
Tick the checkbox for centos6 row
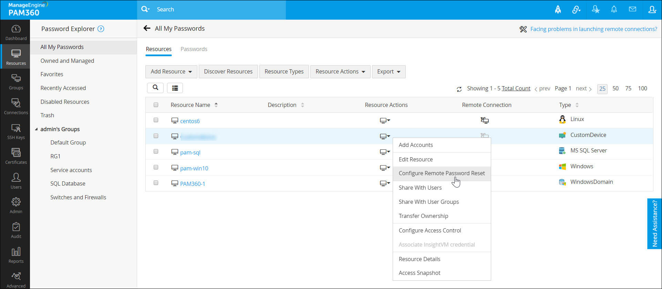156,120
